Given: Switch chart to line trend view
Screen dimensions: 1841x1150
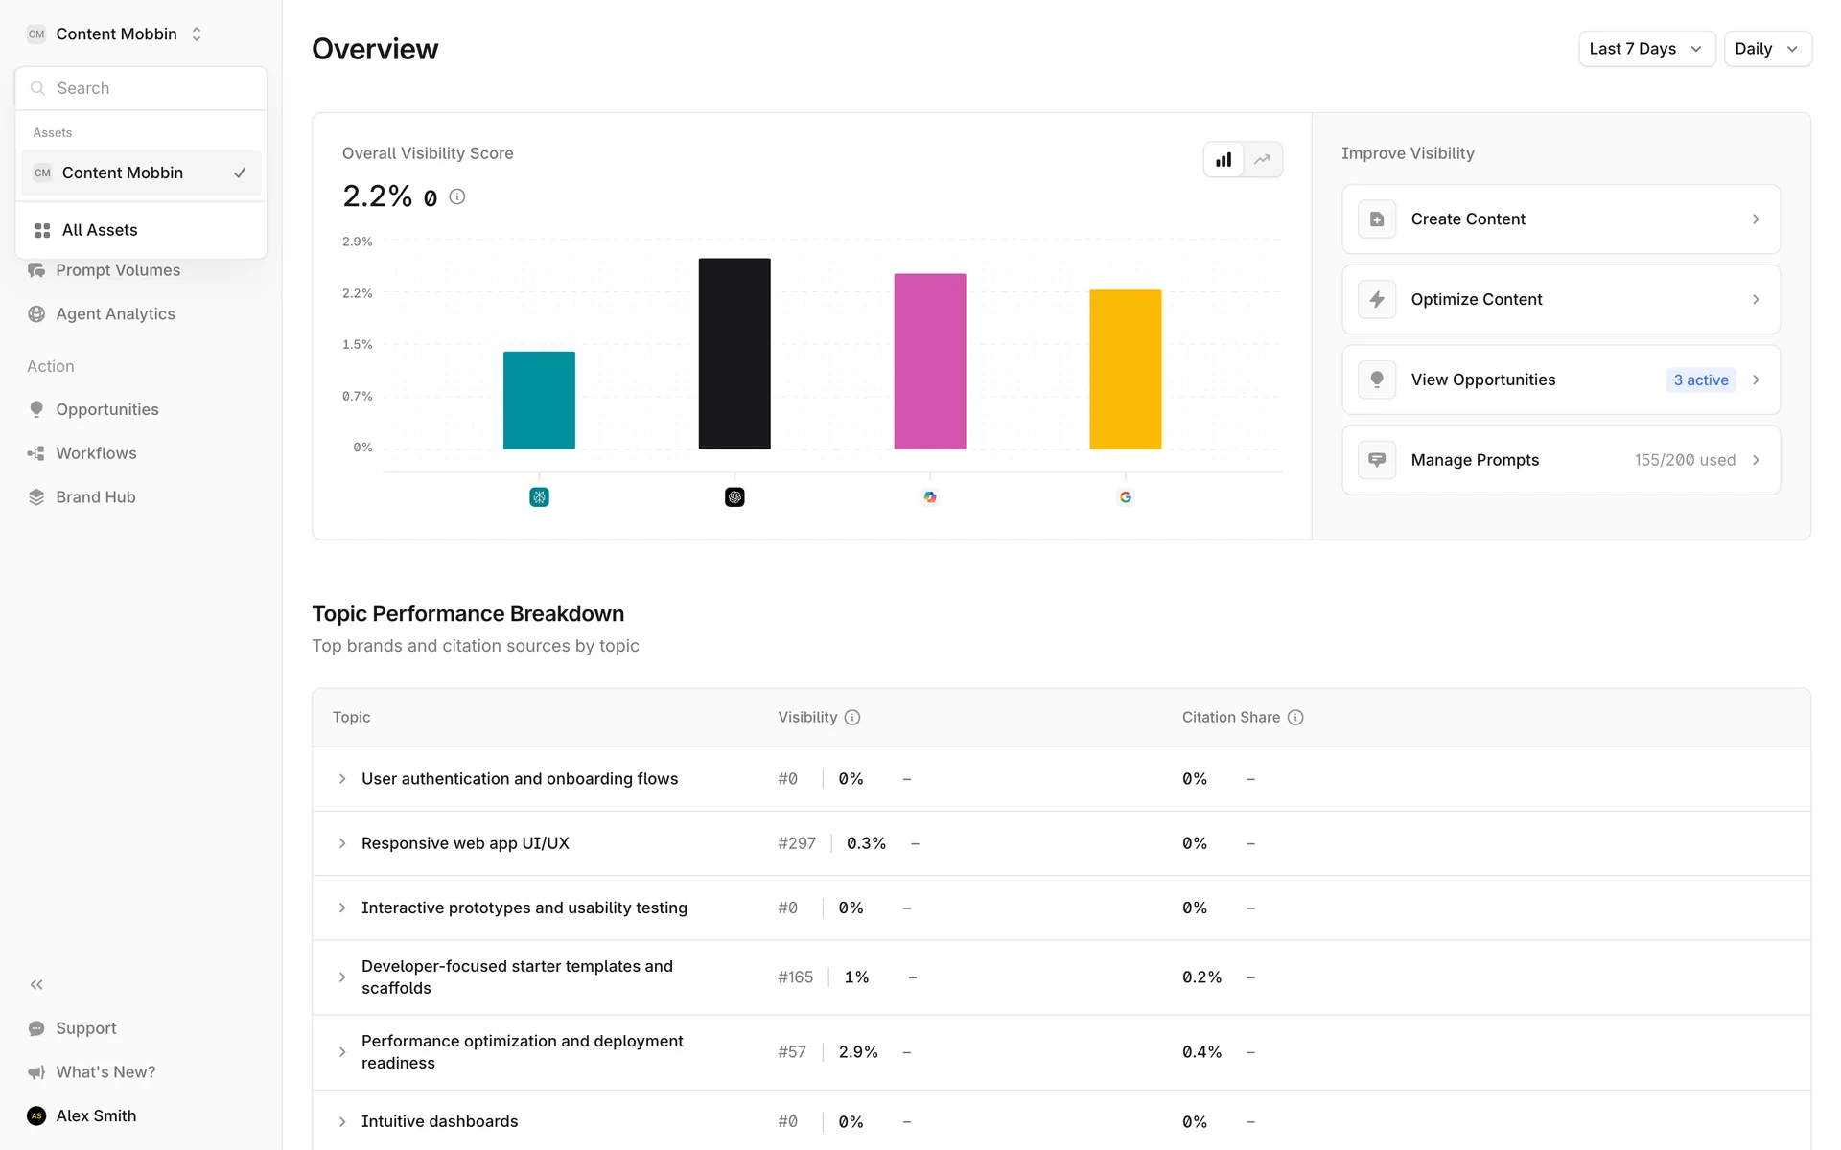Looking at the screenshot, I should (1263, 160).
